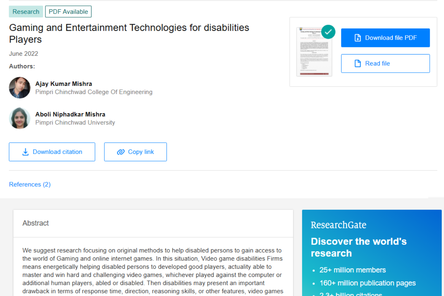Open the PDF preview thumbnail
This screenshot has height=296, width=444.
[314, 52]
